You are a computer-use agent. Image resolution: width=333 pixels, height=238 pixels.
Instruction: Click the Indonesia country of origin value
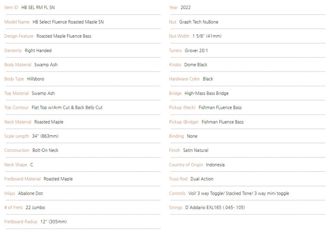click(215, 165)
